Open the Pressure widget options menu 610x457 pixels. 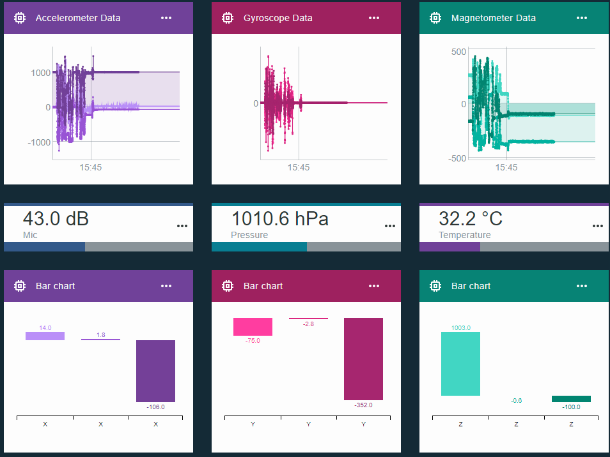click(390, 226)
